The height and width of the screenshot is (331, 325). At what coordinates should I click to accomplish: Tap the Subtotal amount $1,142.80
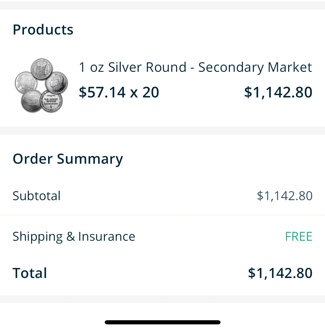[x=284, y=196]
